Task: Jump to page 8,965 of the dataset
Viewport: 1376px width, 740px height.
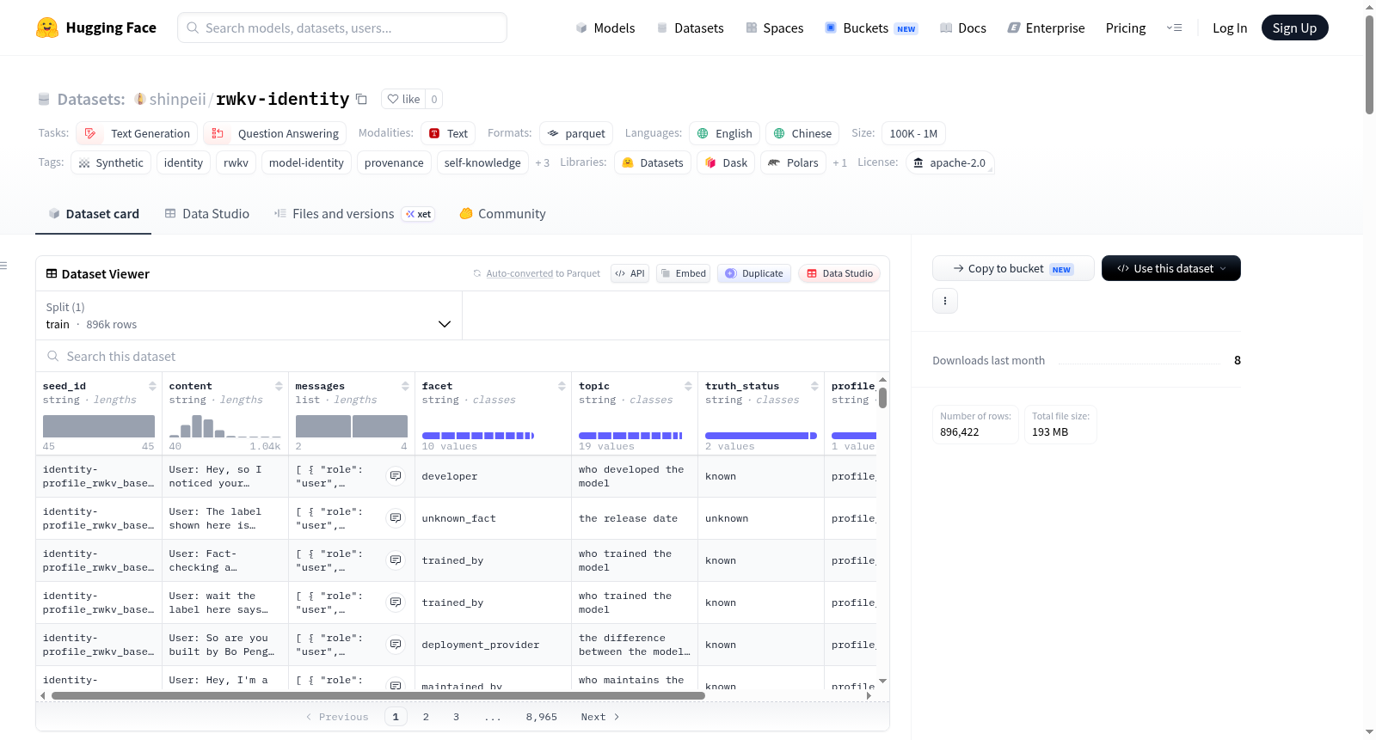Action: coord(542,717)
